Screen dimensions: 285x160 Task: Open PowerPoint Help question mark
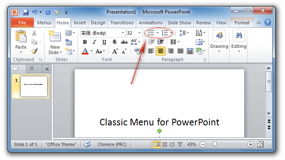coord(268,23)
